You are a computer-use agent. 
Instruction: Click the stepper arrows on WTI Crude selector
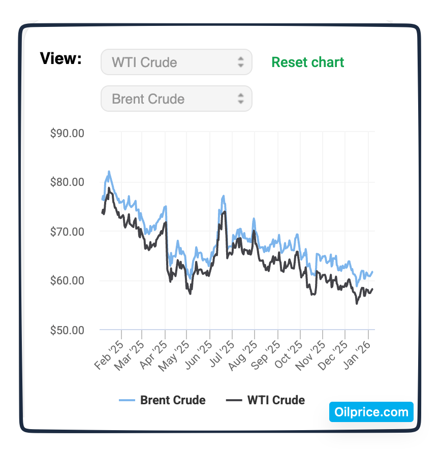coord(241,62)
